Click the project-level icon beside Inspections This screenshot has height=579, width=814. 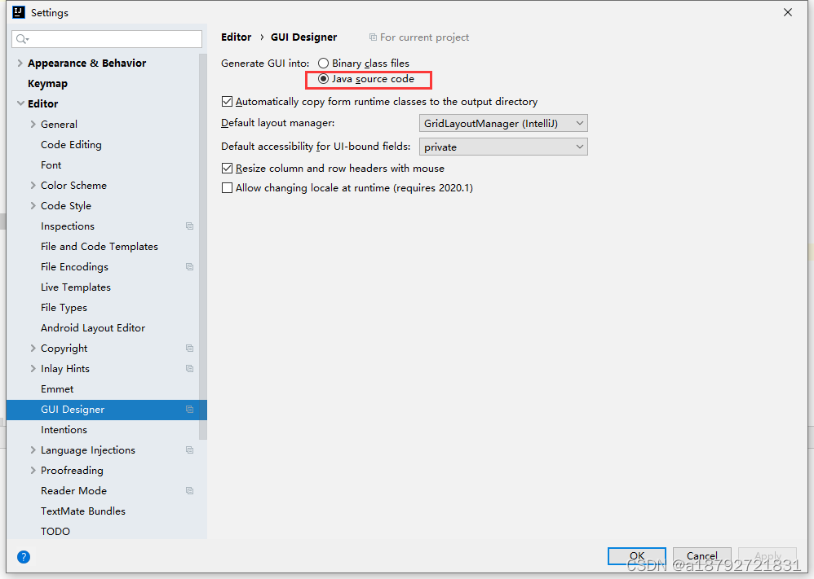coord(189,226)
